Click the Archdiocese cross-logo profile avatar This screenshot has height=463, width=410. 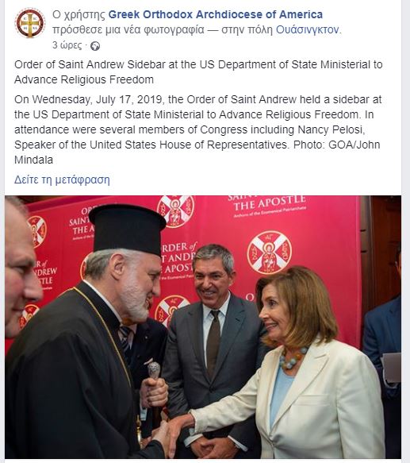pyautogui.click(x=30, y=23)
